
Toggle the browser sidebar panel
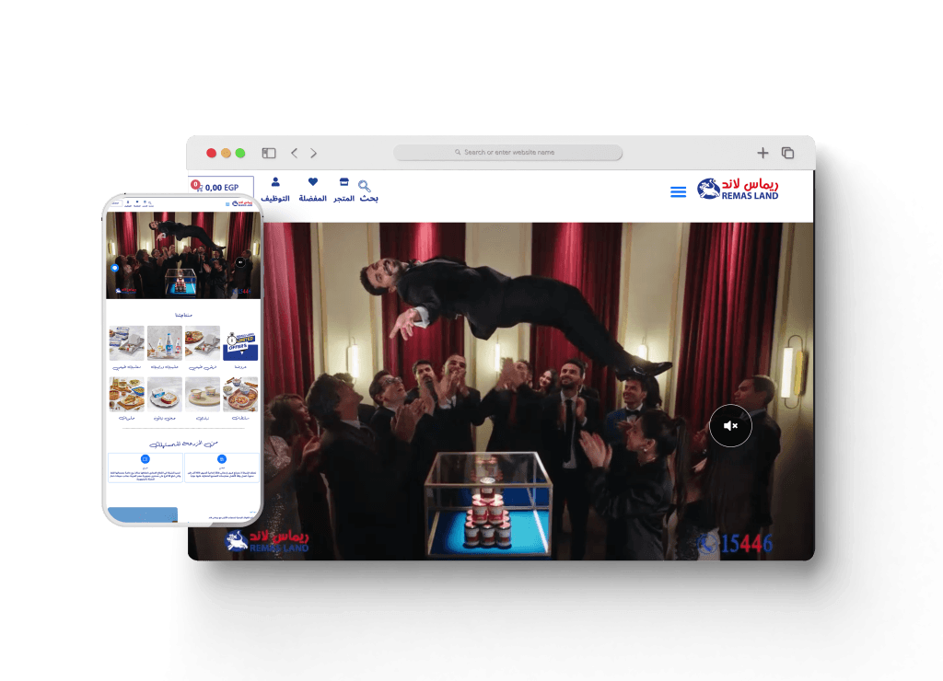[x=269, y=153]
